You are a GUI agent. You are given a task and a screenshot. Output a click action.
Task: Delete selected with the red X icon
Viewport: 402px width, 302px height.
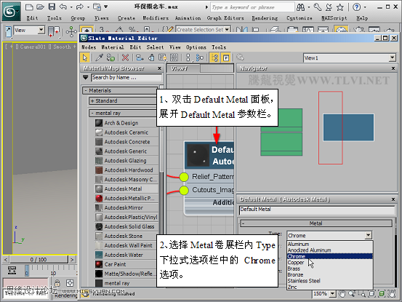pos(125,57)
